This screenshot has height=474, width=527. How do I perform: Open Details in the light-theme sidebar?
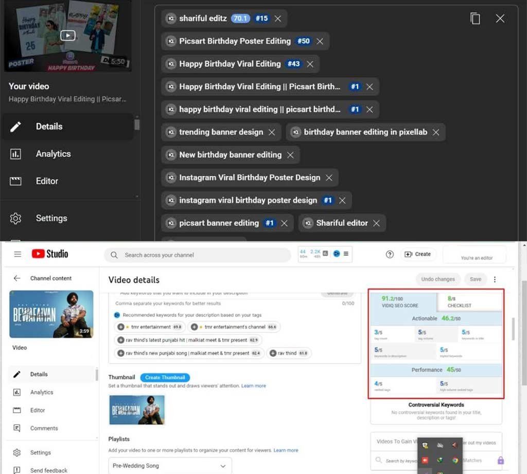(51, 374)
